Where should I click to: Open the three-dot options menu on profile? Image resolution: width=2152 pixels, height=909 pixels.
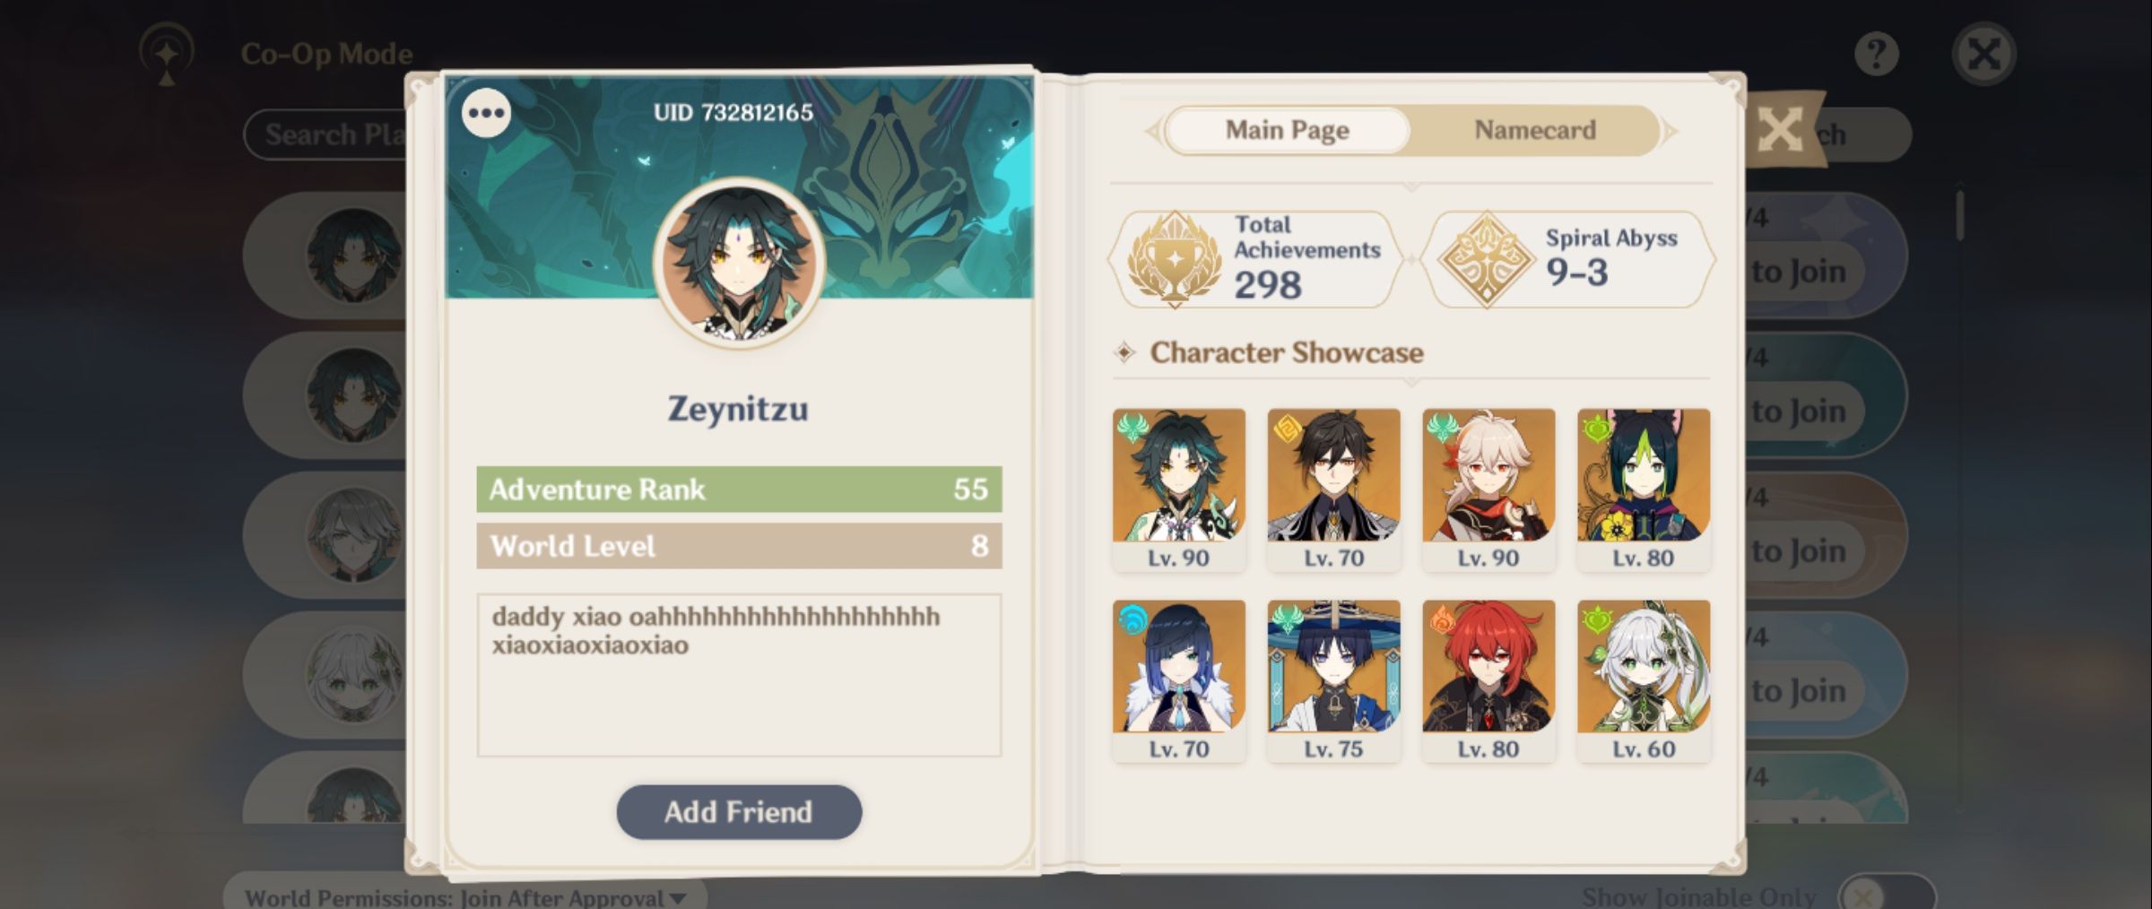coord(486,113)
